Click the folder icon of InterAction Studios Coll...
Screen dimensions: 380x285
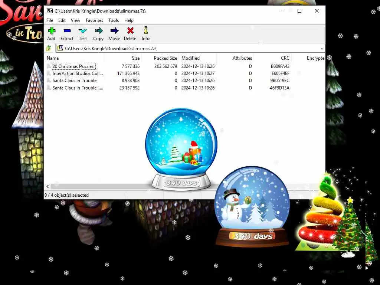point(49,73)
